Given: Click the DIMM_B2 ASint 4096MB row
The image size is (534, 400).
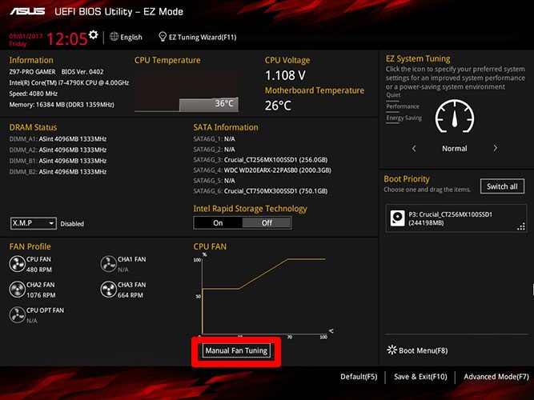Looking at the screenshot, I should 58,171.
